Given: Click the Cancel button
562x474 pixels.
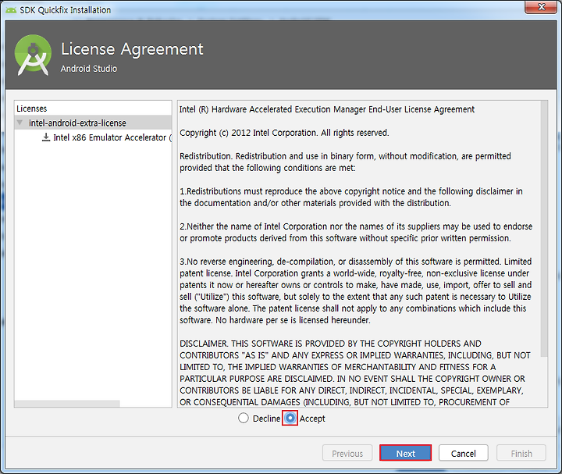Looking at the screenshot, I should click(x=463, y=453).
